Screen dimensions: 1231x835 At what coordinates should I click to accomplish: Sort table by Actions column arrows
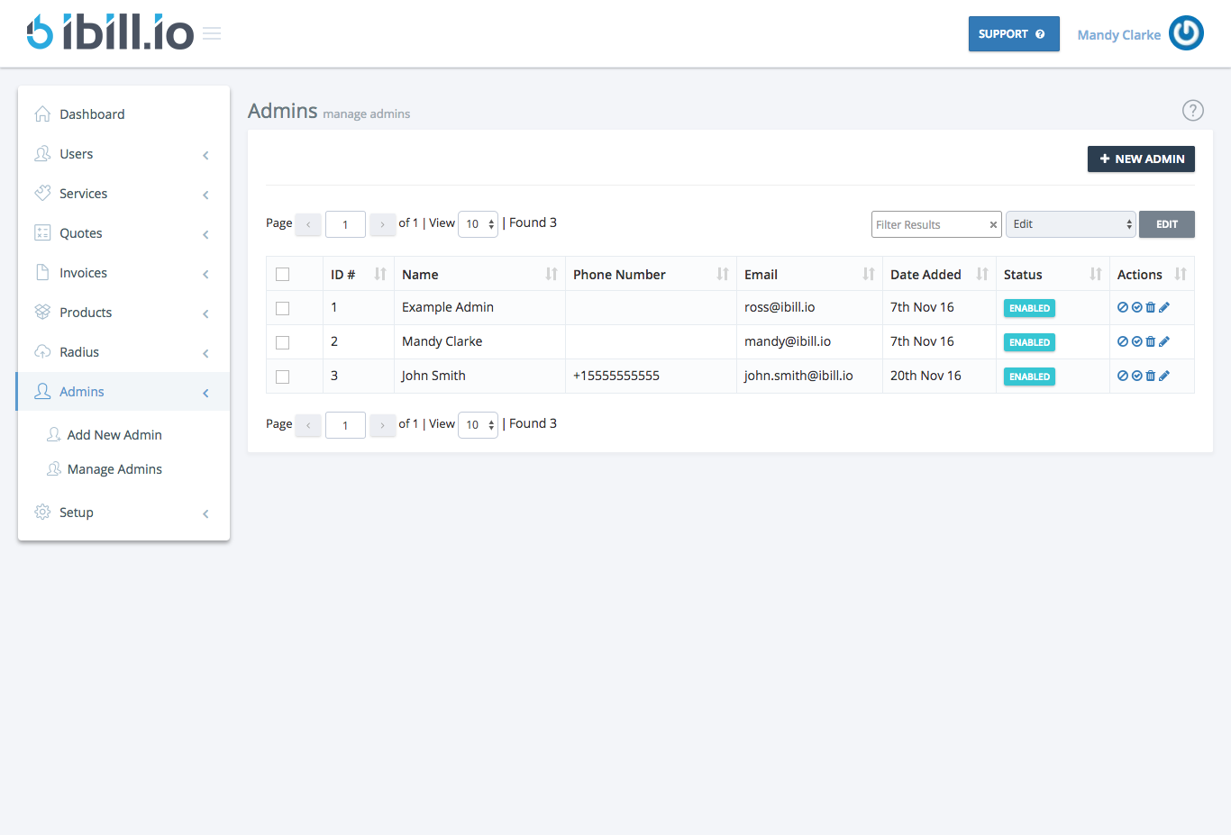pos(1181,274)
